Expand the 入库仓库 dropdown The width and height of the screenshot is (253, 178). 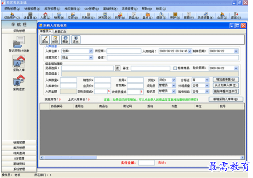[x=91, y=51]
